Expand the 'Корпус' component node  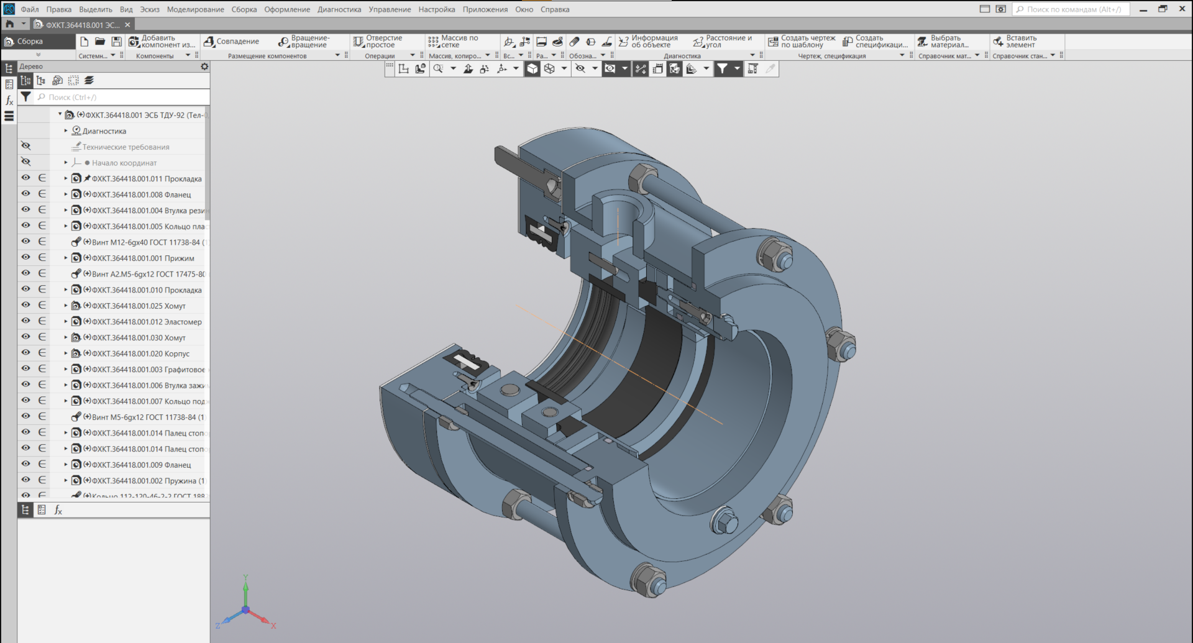(x=66, y=353)
